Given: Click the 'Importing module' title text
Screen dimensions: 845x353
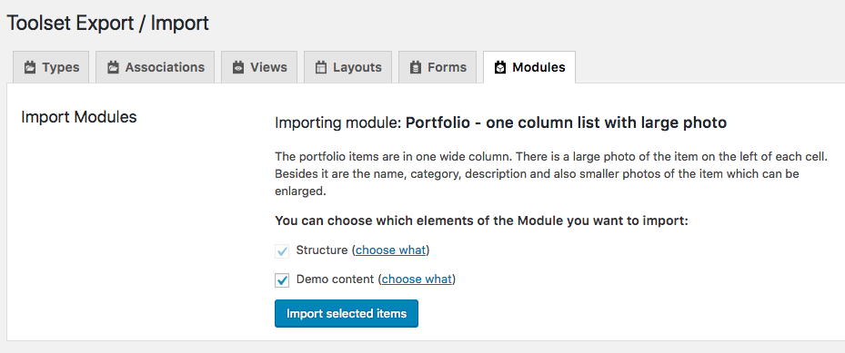Looking at the screenshot, I should pos(500,123).
